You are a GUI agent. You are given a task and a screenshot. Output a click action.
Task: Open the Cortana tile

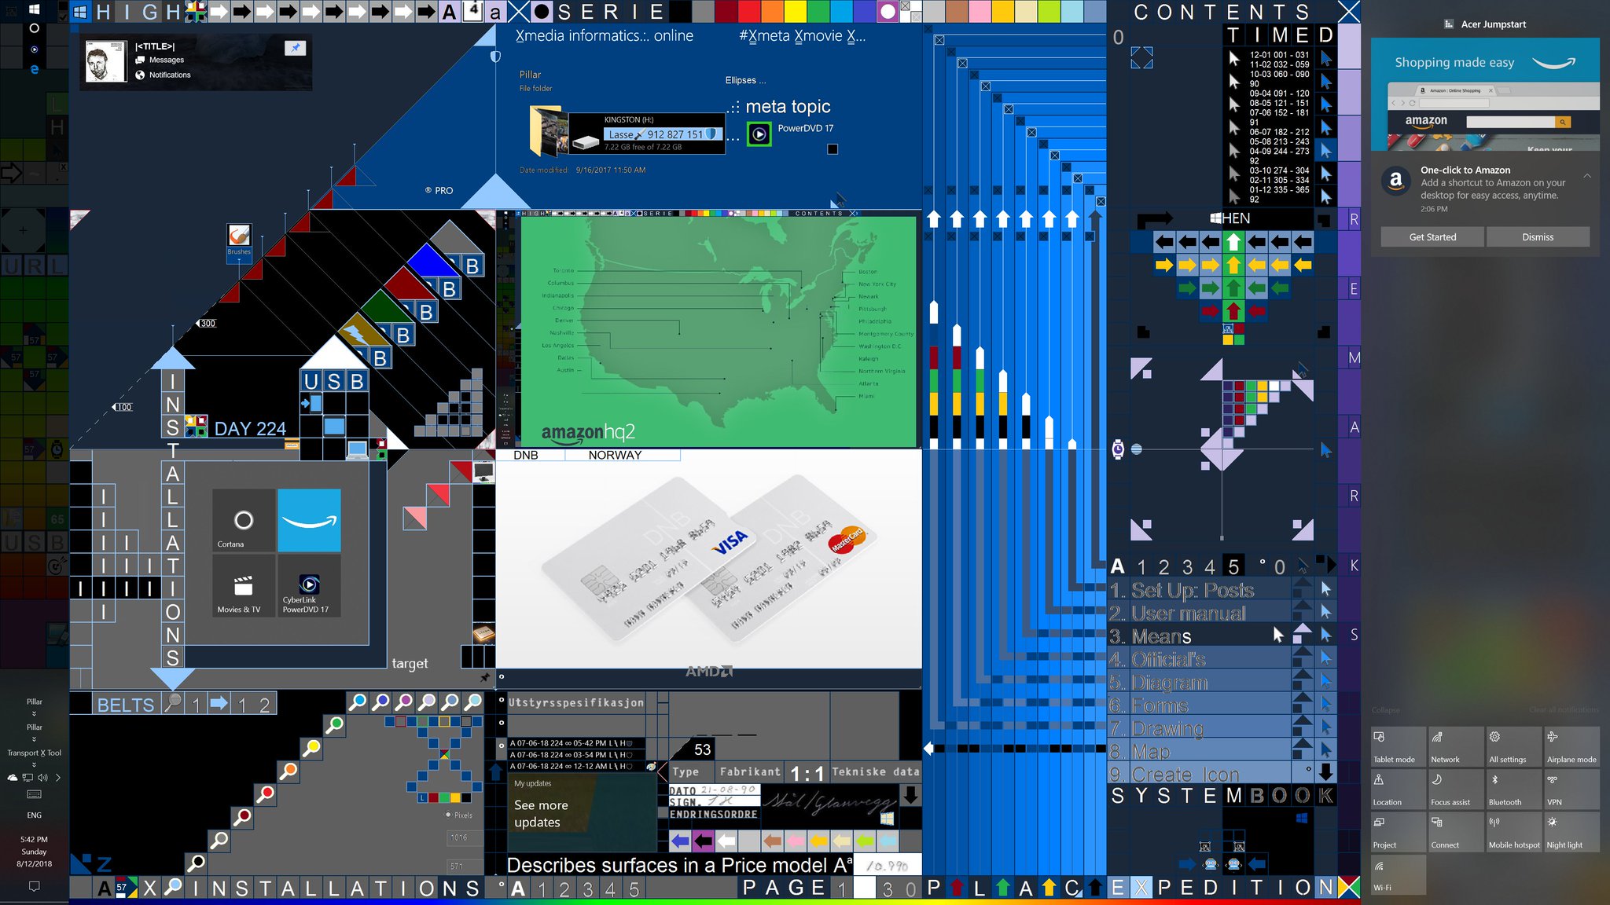coord(244,520)
